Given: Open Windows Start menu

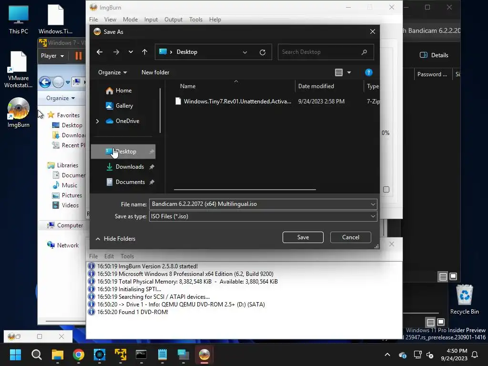Looking at the screenshot, I should click(15, 355).
